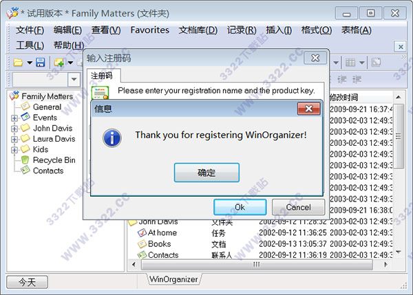413x295 pixels.
Task: Click the open folder toolbar icon
Action: tap(18, 63)
